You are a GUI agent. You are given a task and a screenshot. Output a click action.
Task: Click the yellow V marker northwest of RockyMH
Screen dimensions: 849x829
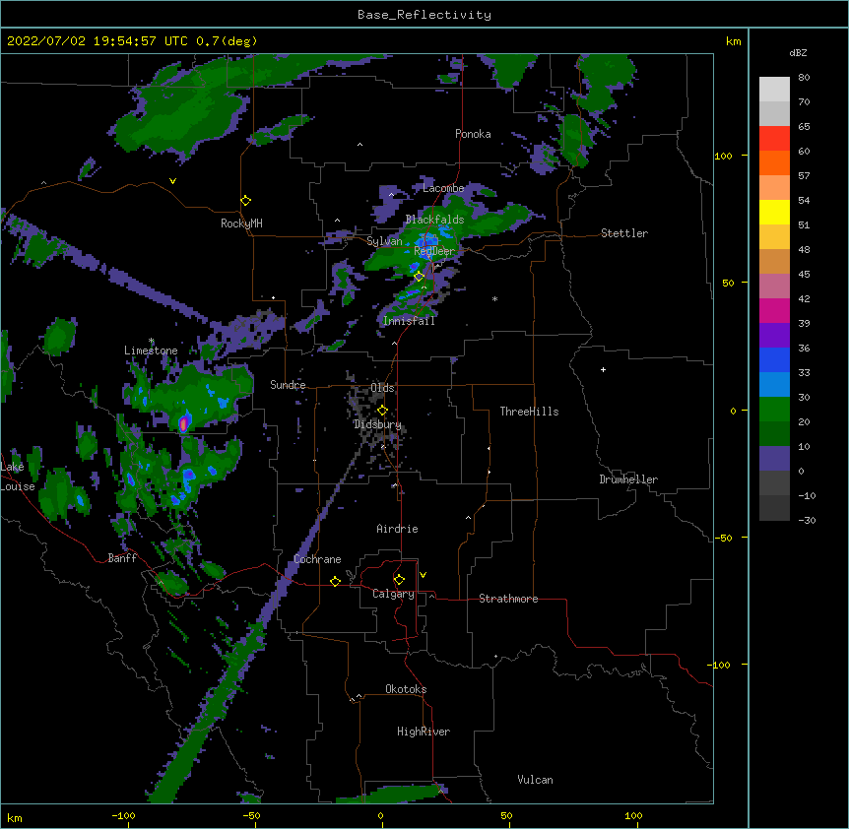(x=172, y=181)
